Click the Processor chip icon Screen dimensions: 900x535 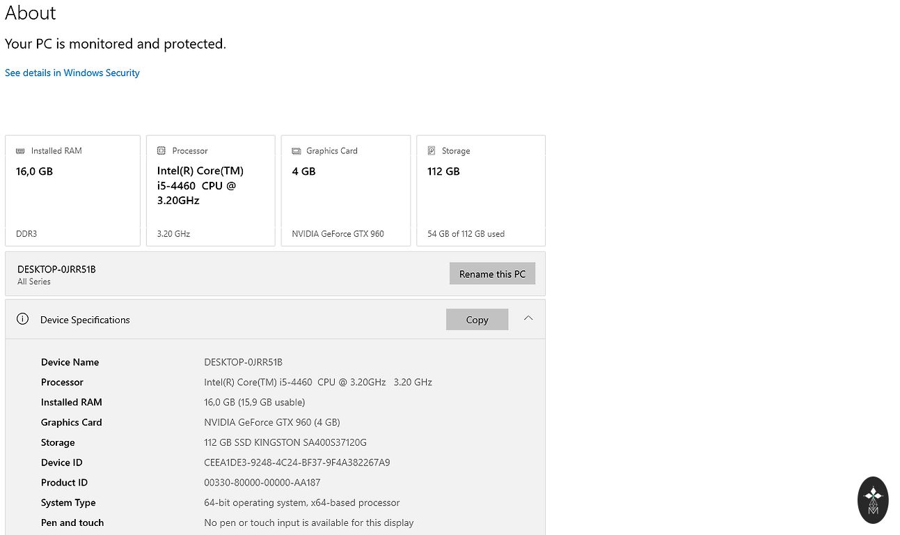coord(161,150)
